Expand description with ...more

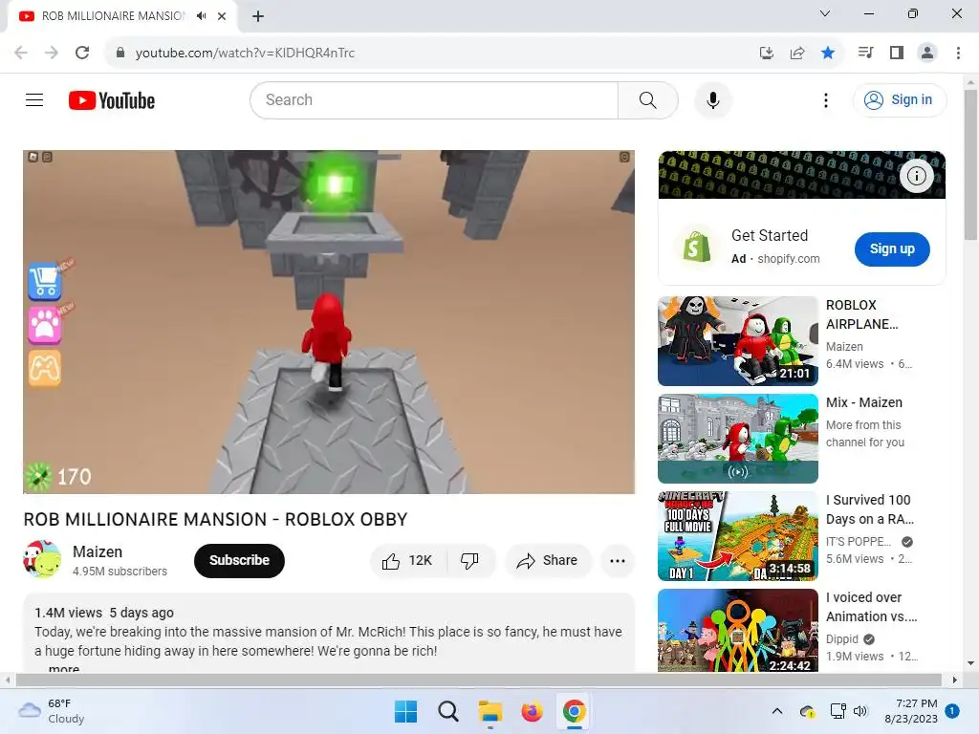tap(64, 669)
